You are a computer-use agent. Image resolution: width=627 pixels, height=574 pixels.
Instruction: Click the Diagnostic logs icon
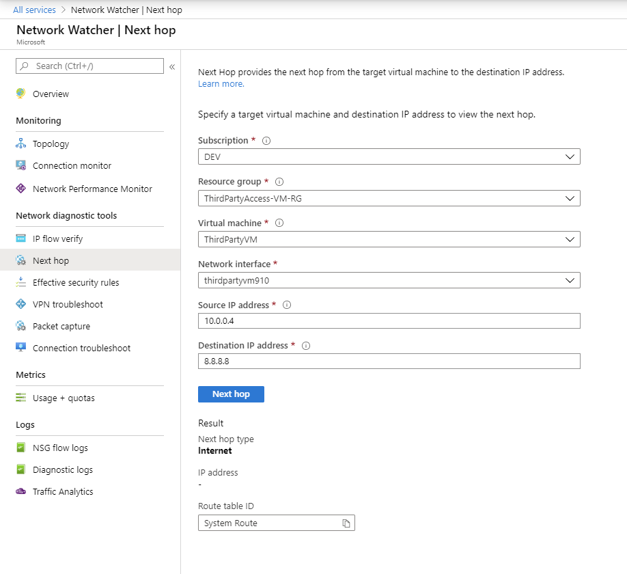tap(20, 469)
